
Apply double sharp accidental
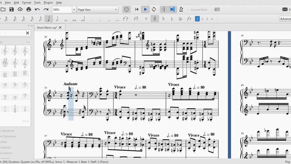tap(146, 19)
